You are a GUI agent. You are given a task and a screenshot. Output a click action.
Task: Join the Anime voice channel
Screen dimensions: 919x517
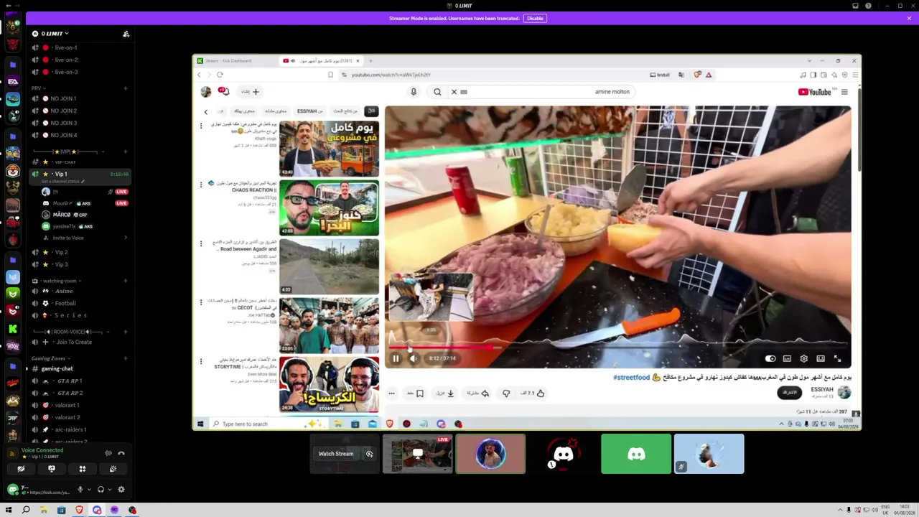(79, 291)
